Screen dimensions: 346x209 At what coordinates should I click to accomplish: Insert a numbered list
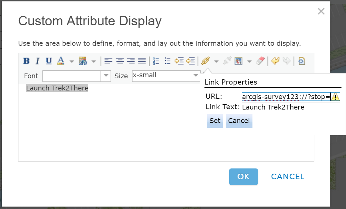pyautogui.click(x=156, y=61)
